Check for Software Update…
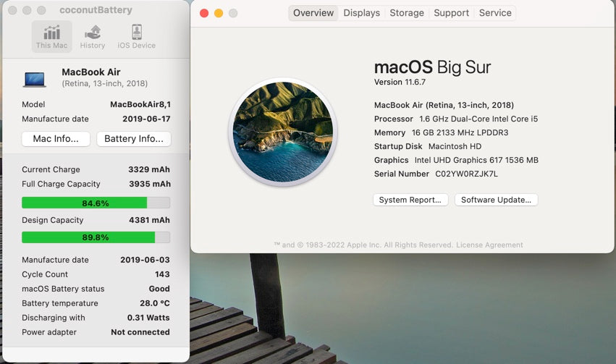The height and width of the screenshot is (364, 616). [496, 200]
